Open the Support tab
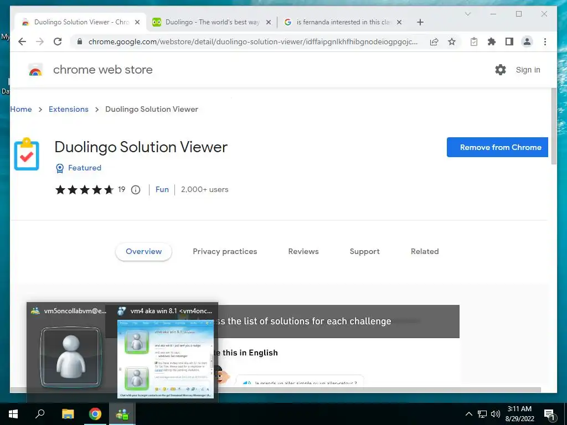Viewport: 567px width, 425px height. 364,252
